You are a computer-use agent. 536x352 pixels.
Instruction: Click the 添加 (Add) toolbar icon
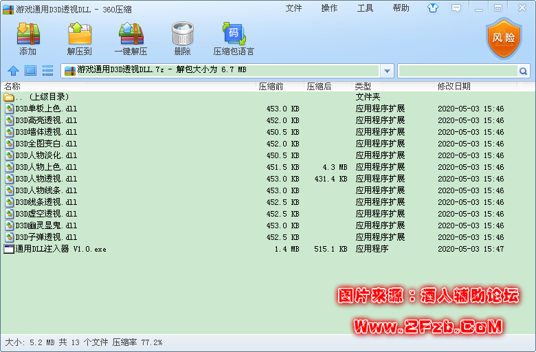[28, 34]
